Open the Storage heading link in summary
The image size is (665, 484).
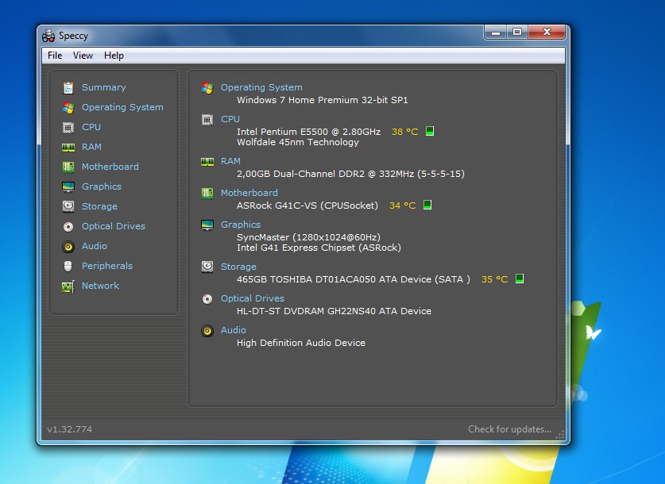point(238,267)
